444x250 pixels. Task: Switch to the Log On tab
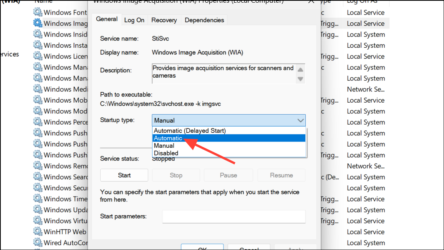[134, 20]
